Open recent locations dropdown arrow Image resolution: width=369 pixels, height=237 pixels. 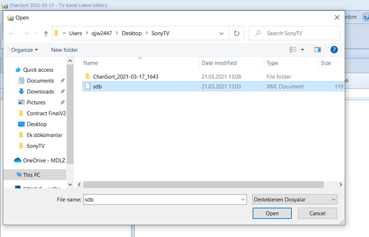tap(37, 34)
